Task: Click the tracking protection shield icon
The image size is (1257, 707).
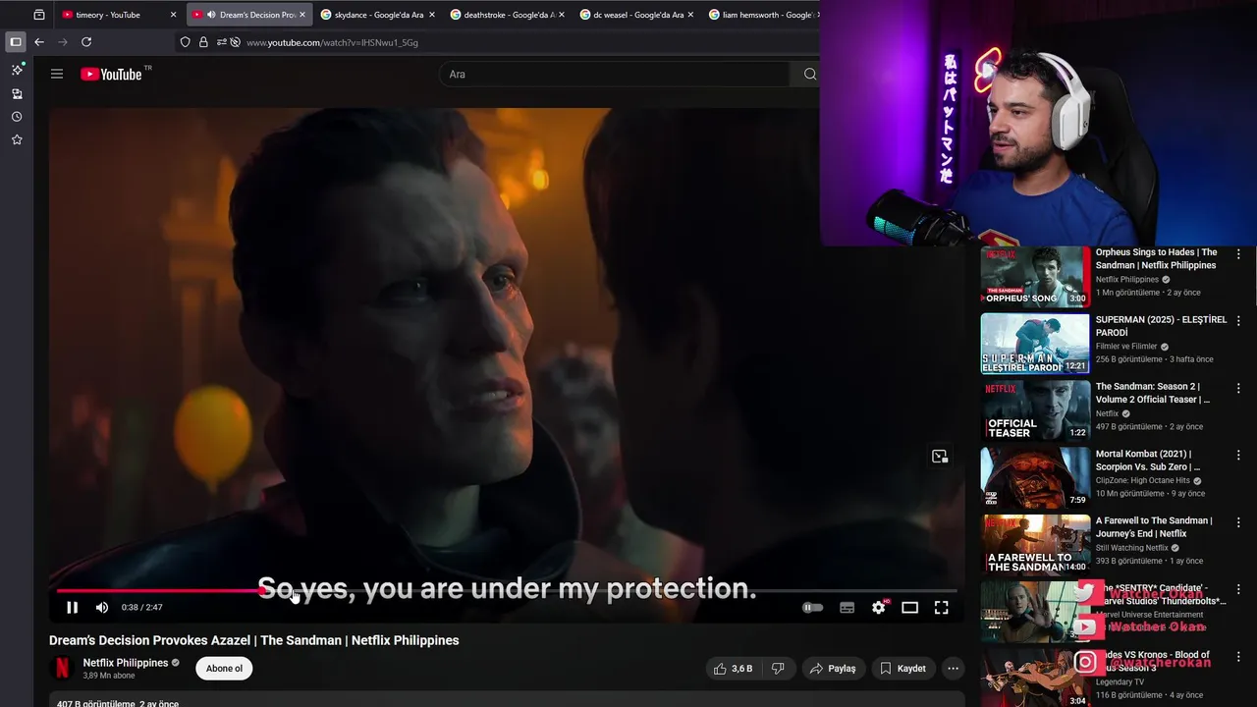Action: [185, 42]
